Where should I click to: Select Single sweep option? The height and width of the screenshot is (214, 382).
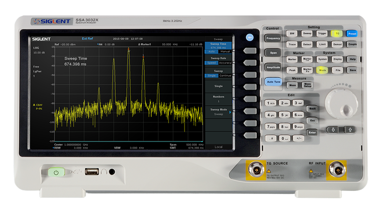[x=212, y=76]
